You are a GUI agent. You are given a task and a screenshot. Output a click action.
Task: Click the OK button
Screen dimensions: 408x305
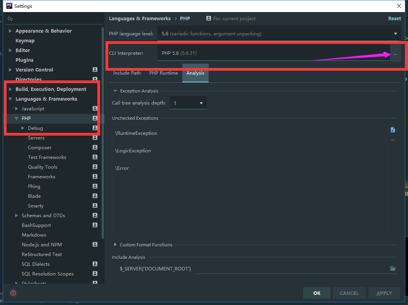[317, 293]
